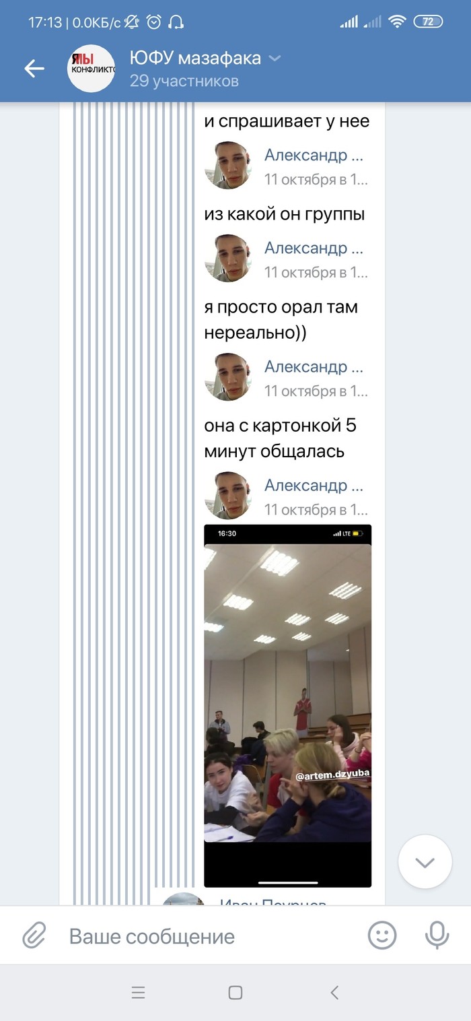Image resolution: width=471 pixels, height=1021 pixels.
Task: Open the 29 участников members list
Action: 184,81
